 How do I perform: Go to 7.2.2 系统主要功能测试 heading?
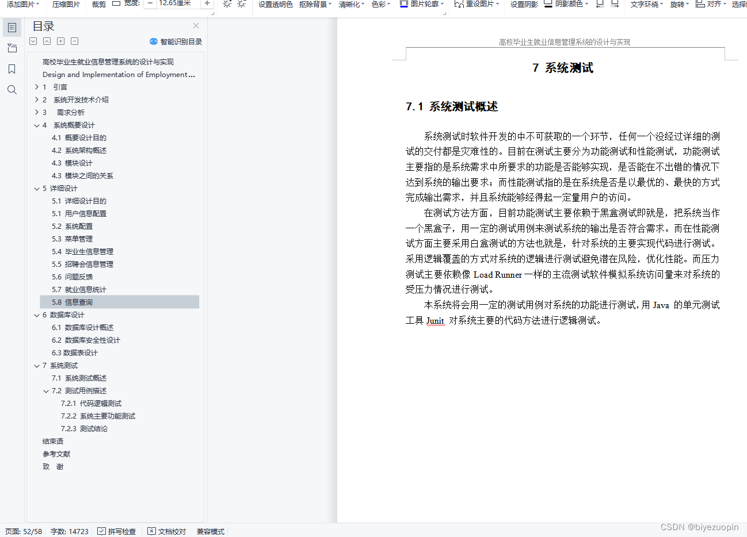[98, 416]
